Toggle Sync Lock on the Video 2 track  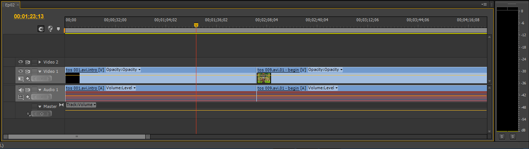pos(27,62)
